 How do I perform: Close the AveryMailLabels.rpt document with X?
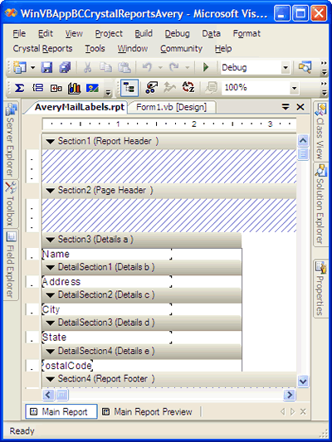[300, 107]
